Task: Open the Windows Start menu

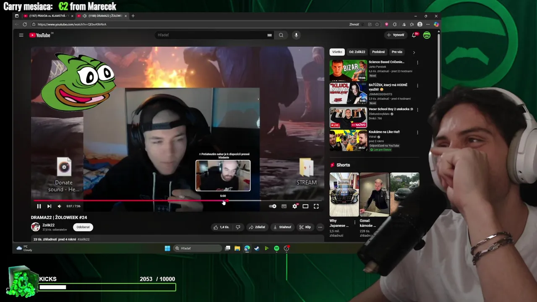Action: coord(167,248)
